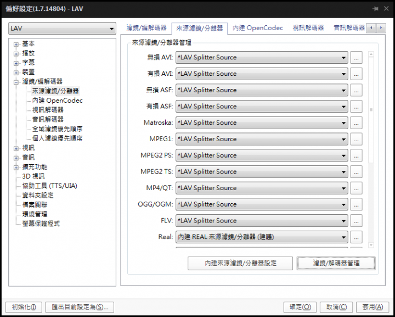
Task: Open the LAV profile dropdown
Action: click(62, 29)
